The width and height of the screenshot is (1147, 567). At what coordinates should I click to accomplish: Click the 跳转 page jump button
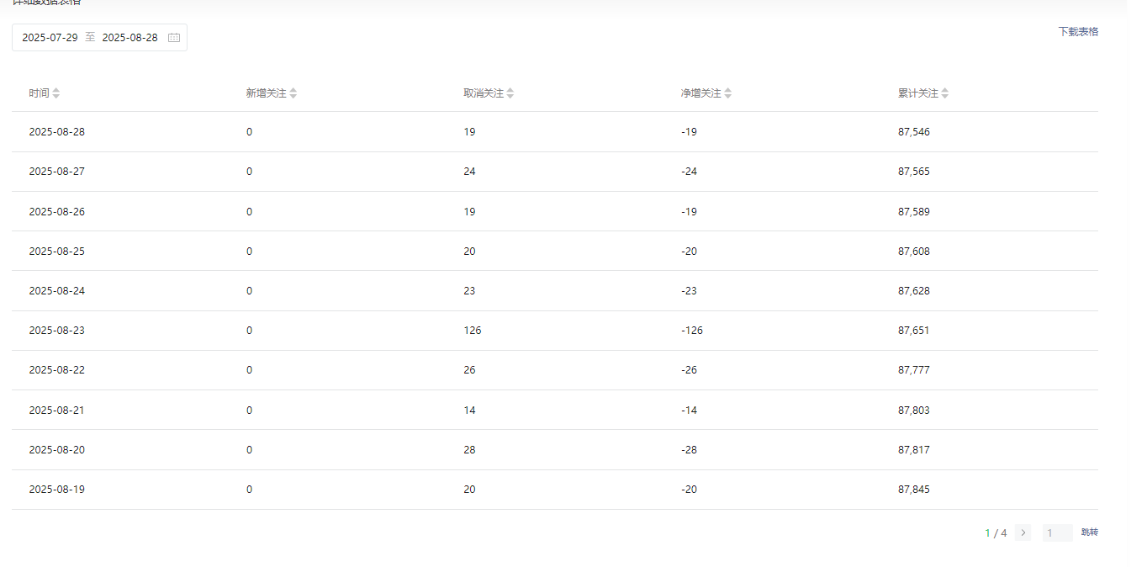click(1090, 533)
